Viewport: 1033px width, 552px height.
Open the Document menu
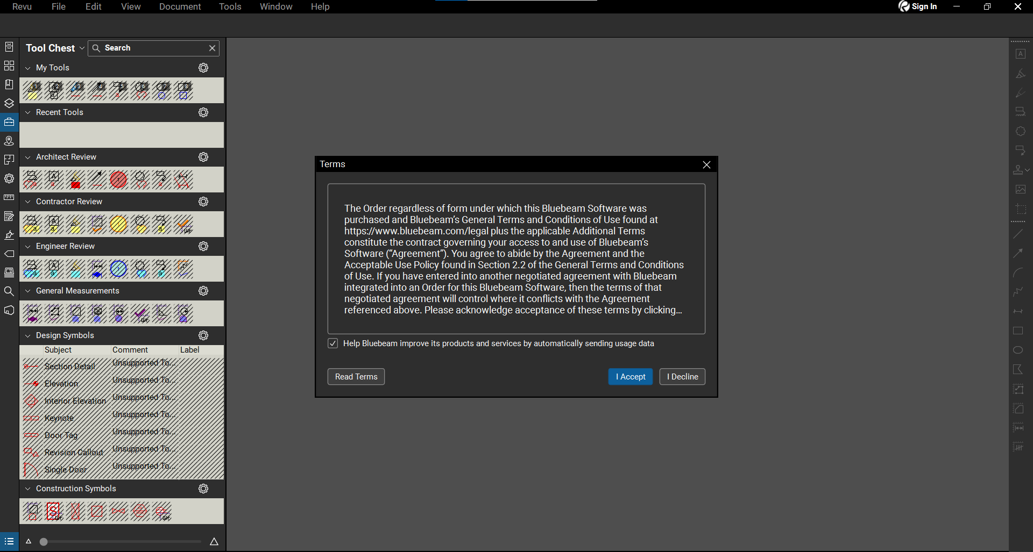pos(180,6)
